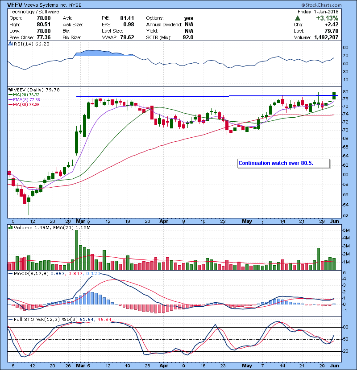The height and width of the screenshot is (370, 357).
Task: Click the green up-triangle change indicator
Action: coord(298,18)
